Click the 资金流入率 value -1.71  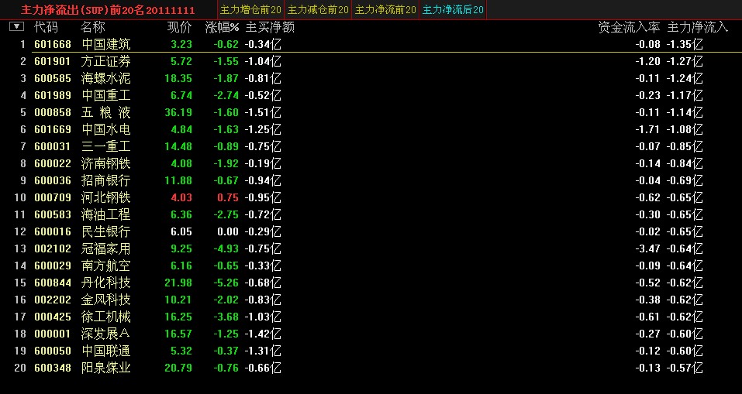click(648, 129)
